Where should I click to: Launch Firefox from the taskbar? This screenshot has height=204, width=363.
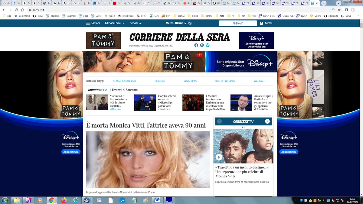coord(64,200)
